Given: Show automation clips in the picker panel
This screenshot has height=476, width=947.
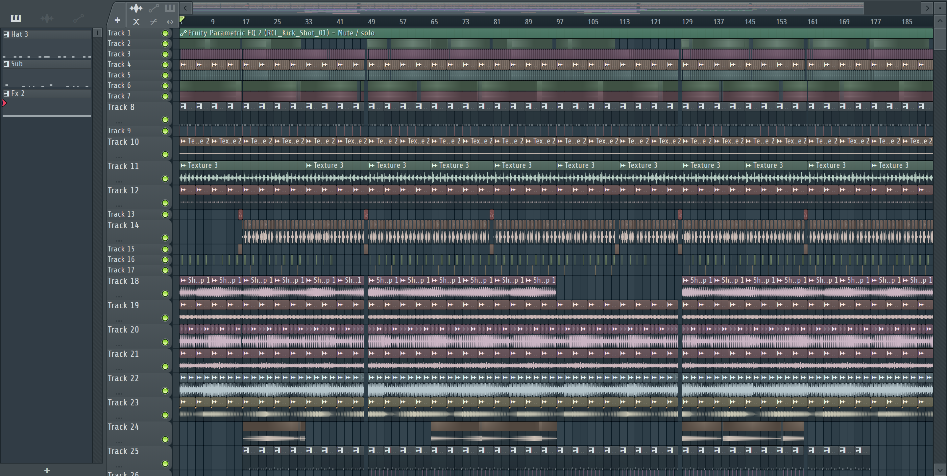Looking at the screenshot, I should [x=78, y=18].
